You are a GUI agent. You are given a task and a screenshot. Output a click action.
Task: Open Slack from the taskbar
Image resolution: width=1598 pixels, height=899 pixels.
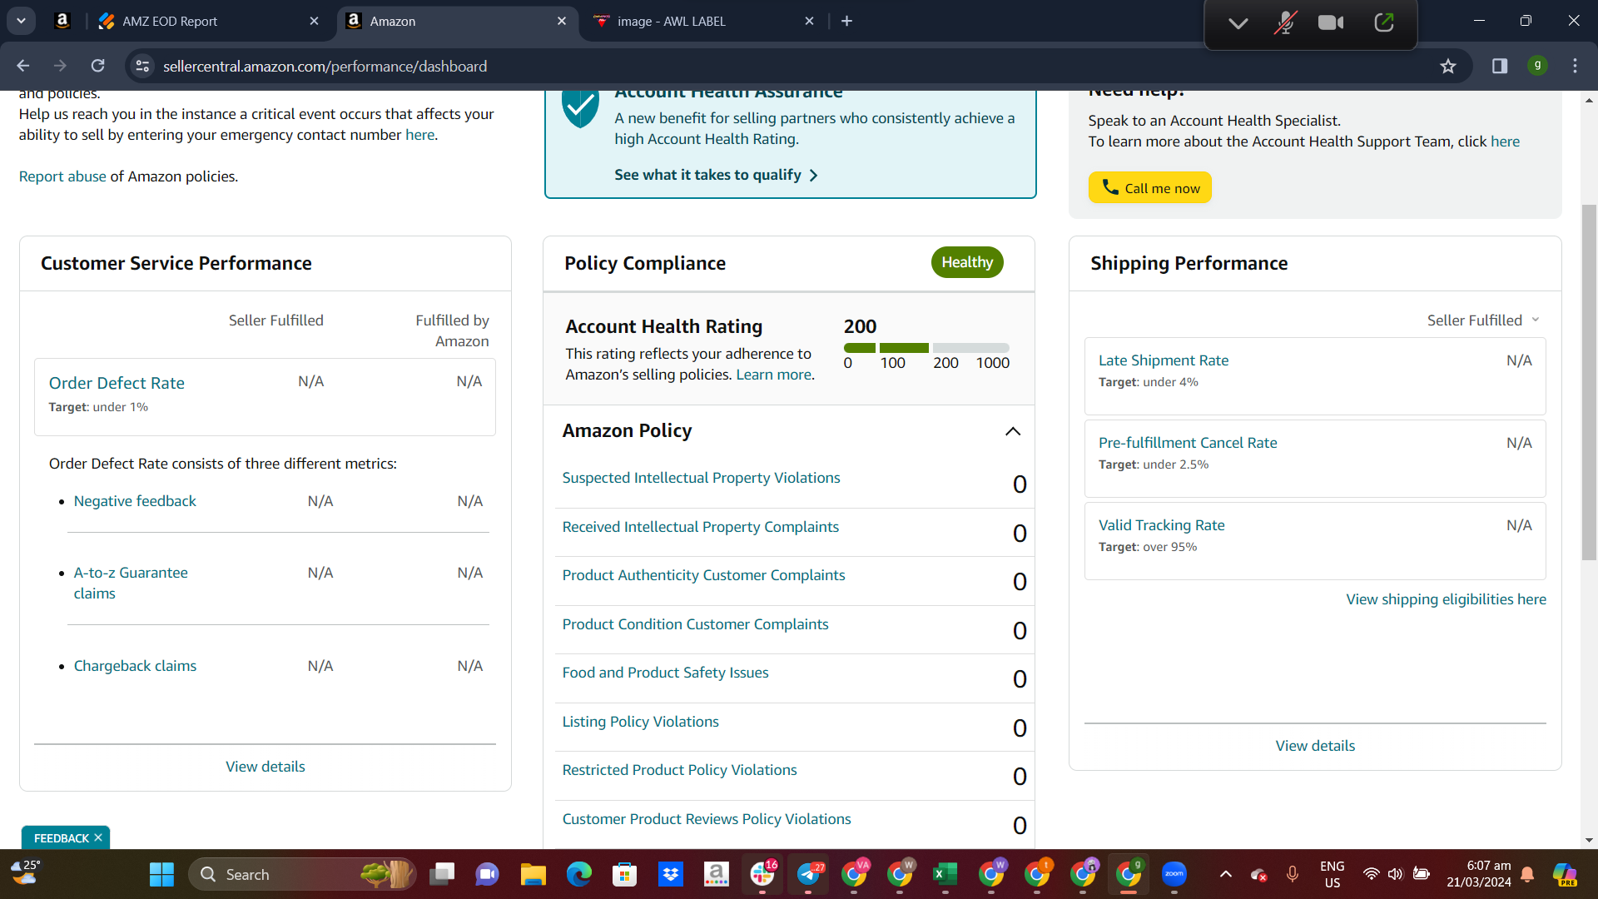coord(762,874)
